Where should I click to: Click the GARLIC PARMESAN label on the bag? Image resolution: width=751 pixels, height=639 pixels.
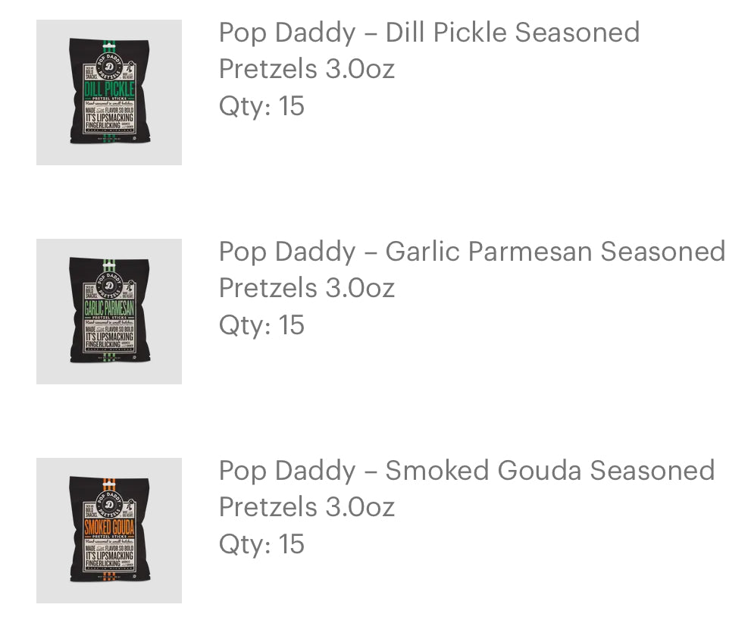[109, 309]
